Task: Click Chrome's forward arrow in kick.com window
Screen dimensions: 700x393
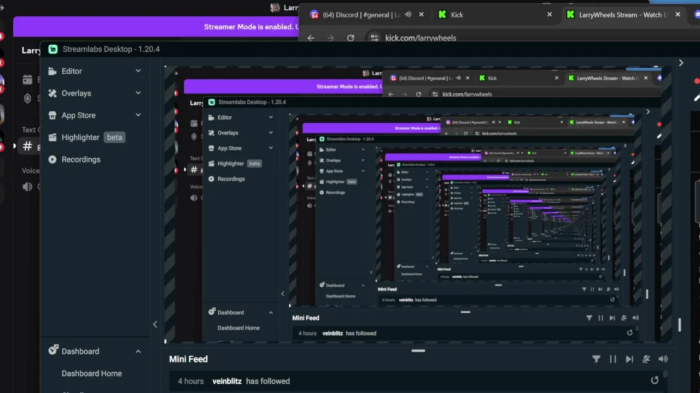Action: (330, 38)
